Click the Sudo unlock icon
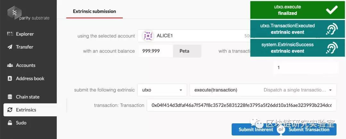This screenshot has height=139, width=346. click(10, 123)
